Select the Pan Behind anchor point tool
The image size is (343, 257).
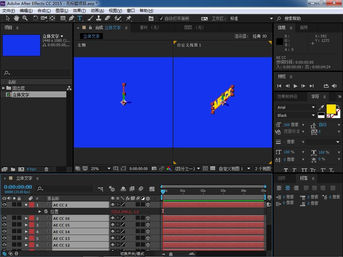tap(52, 18)
